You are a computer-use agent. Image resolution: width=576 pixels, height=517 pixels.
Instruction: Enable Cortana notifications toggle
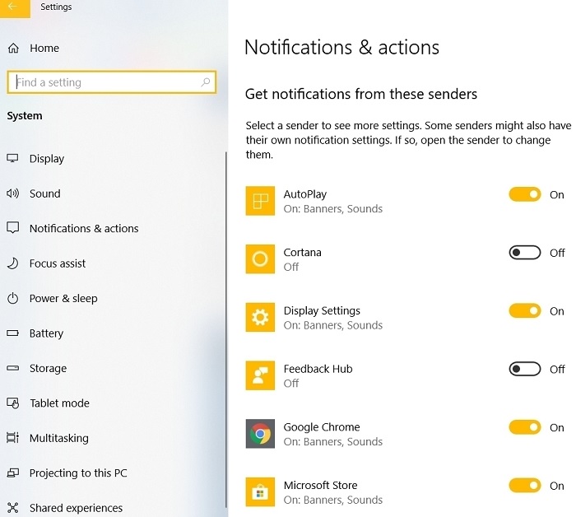coord(525,253)
